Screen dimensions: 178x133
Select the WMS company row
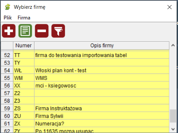(x=85, y=78)
